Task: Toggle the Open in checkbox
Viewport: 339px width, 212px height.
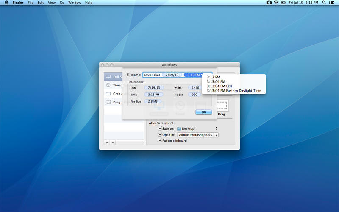Action: click(160, 134)
